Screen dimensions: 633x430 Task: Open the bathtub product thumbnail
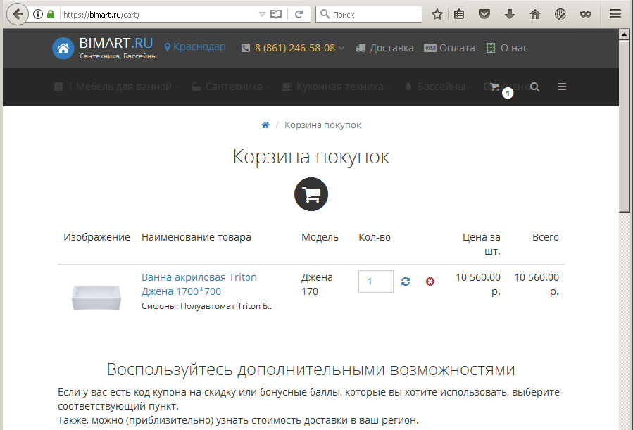click(x=96, y=297)
